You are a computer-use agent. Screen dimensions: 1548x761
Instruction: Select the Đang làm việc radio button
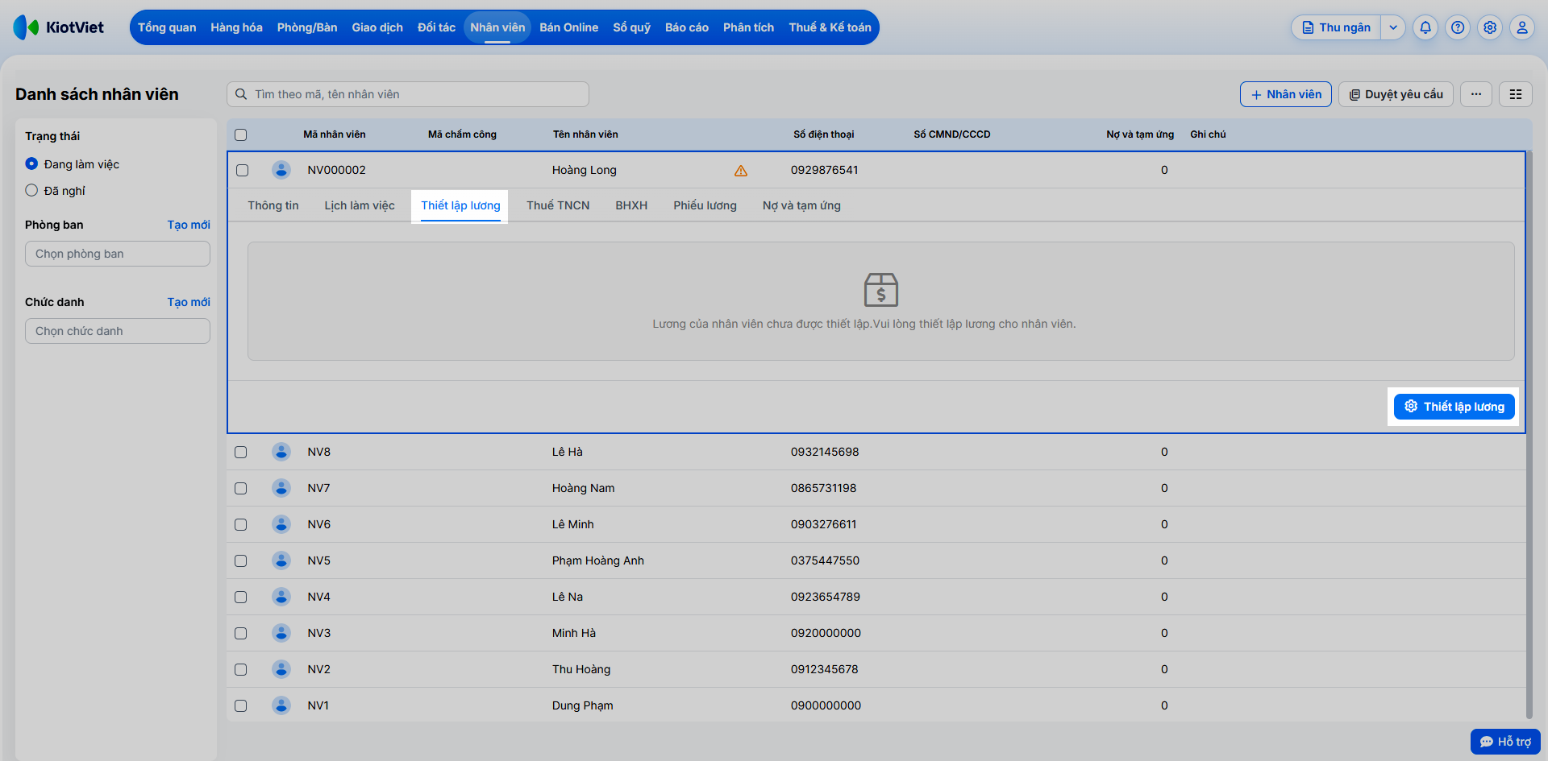31,163
